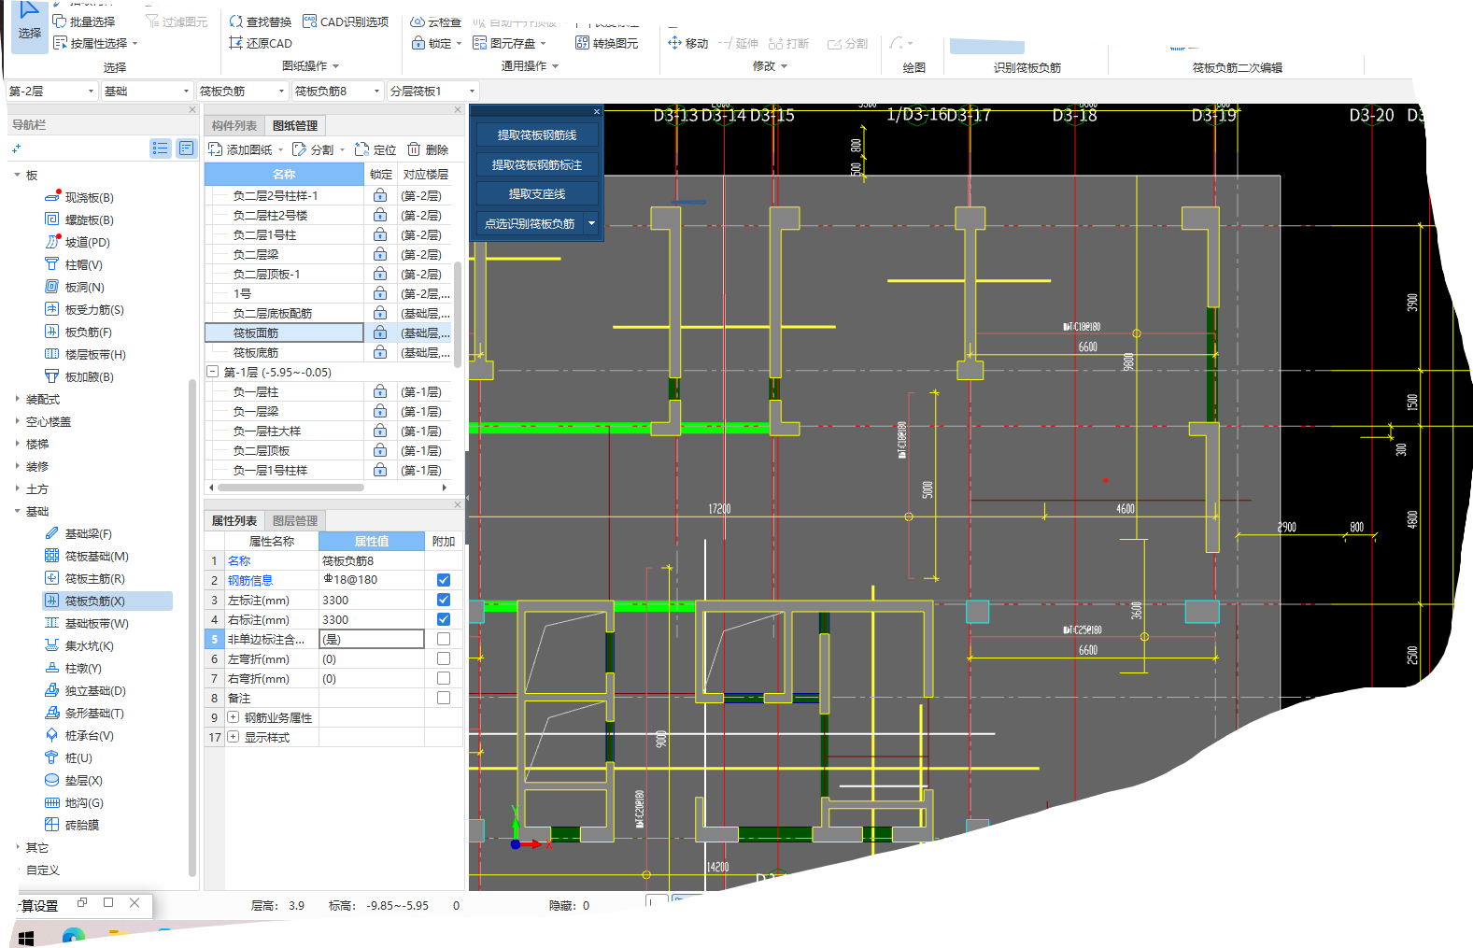Open Windows Start menu

(26, 937)
